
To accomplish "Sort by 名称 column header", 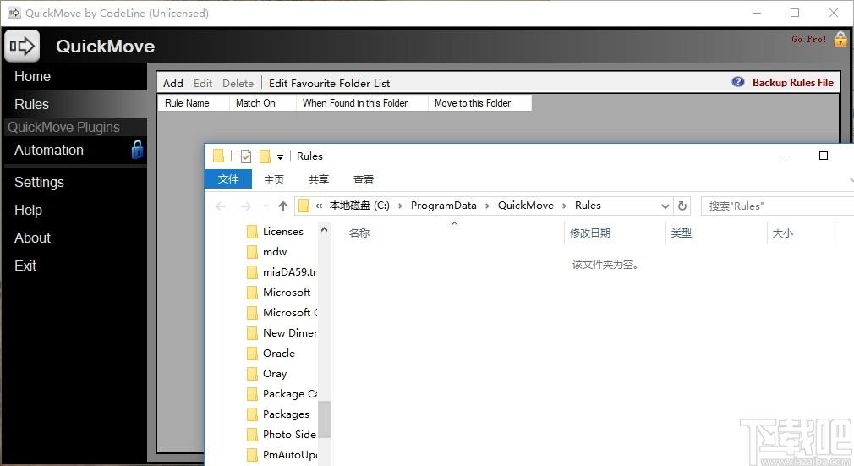I will (359, 233).
